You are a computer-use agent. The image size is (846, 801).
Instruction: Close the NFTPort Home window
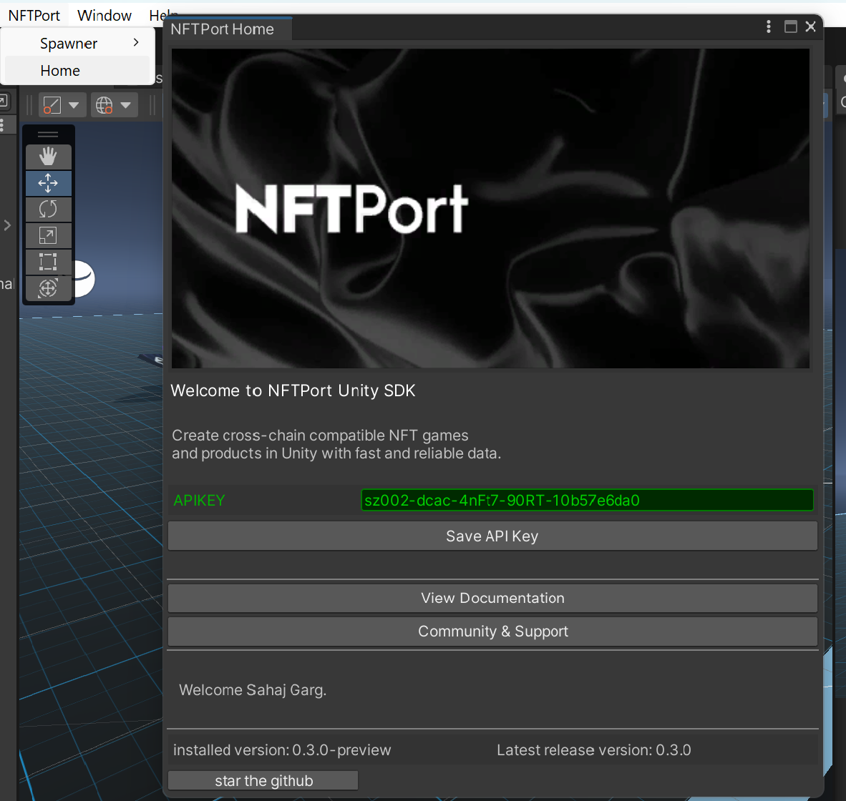coord(810,26)
